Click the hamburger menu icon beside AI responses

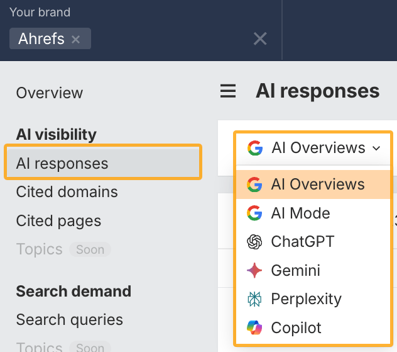click(228, 92)
